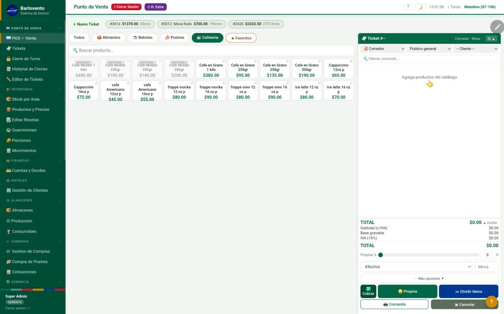Open the Publico general dropdown

pos(429,49)
